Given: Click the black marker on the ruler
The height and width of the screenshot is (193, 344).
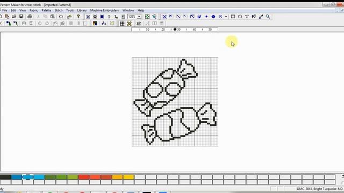Looking at the screenshot, I should (x=175, y=29).
